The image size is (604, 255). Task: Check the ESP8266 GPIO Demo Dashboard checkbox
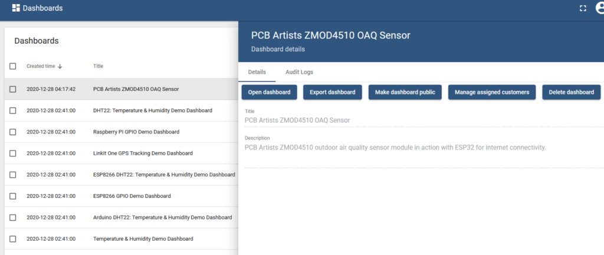click(13, 196)
